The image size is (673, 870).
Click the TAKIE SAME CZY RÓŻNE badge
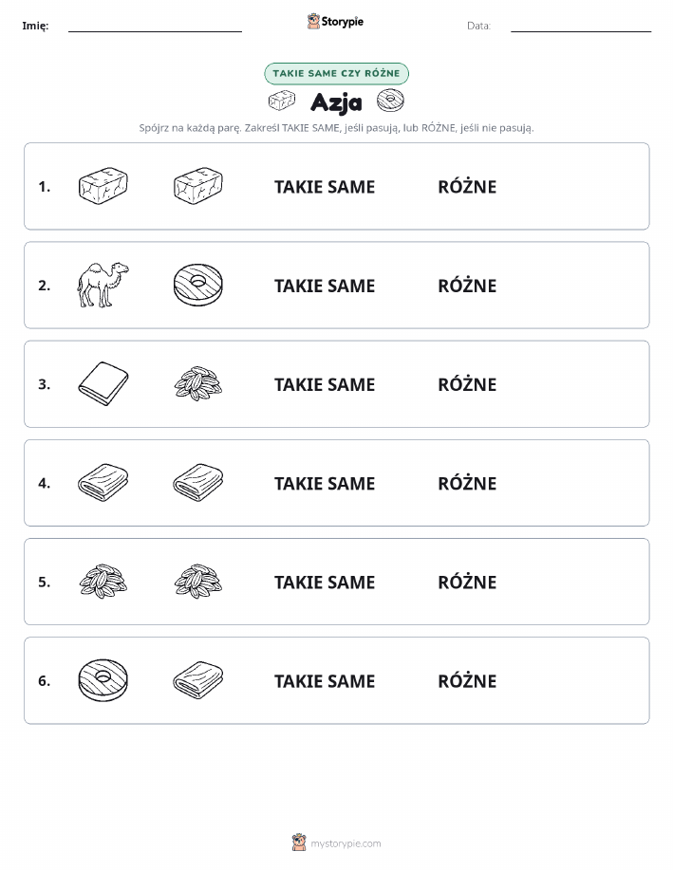tap(336, 73)
